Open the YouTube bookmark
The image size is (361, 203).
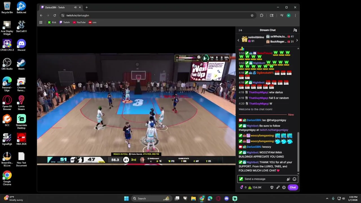click(x=79, y=22)
